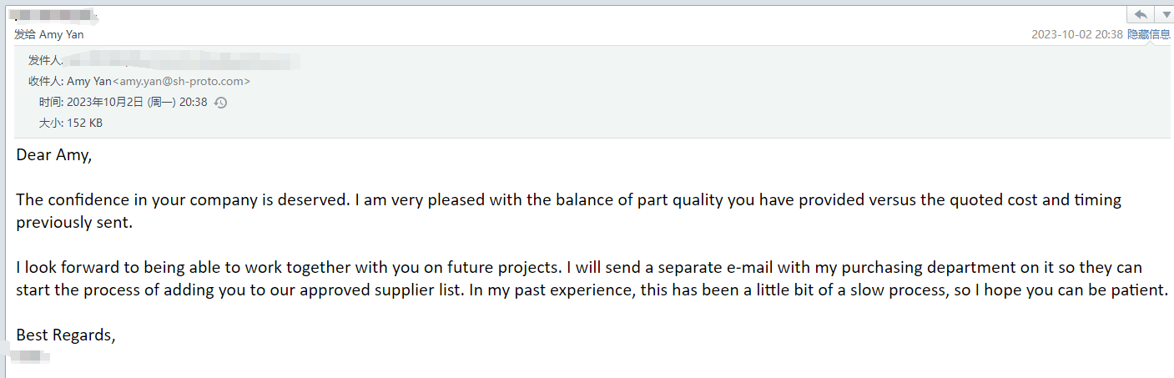
Task: Click the 发件人 field label
Action: pos(45,60)
